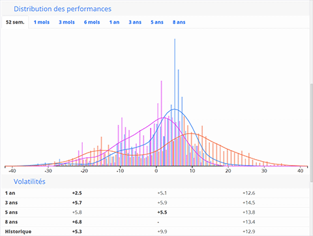Show the 6 mois distribution tab
This screenshot has height=236, width=313.
(92, 22)
